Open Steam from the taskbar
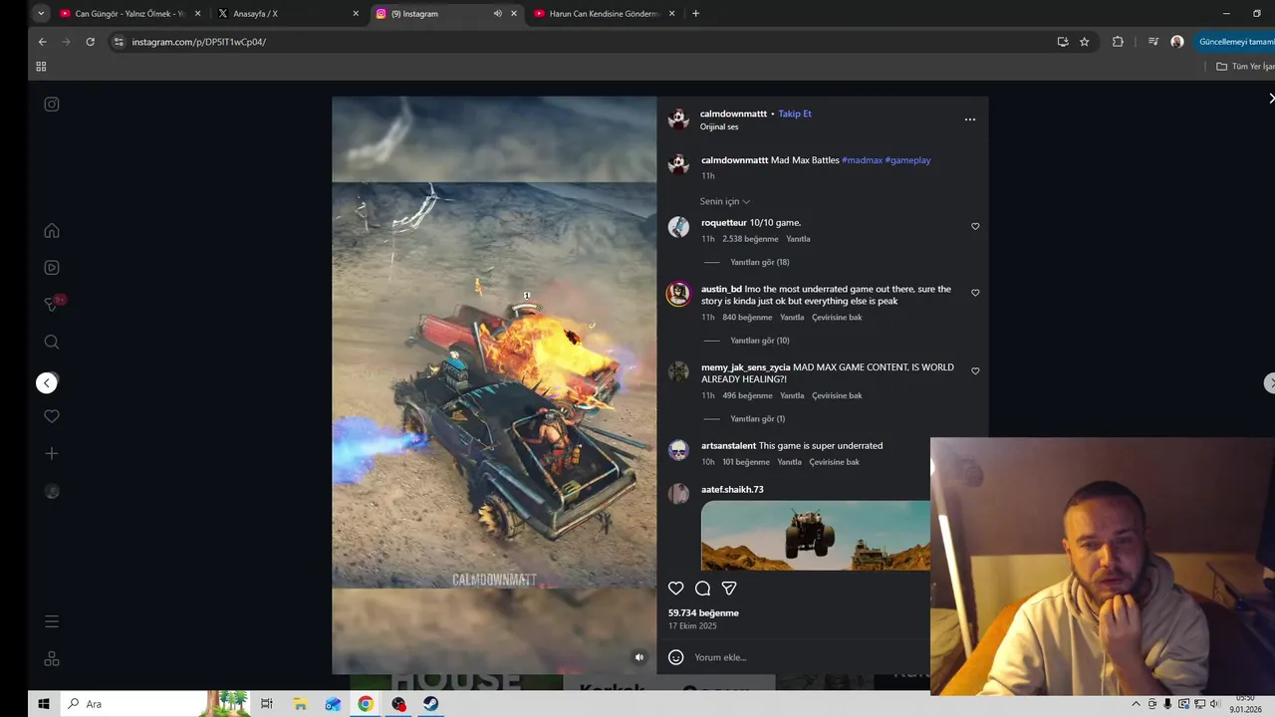The width and height of the screenshot is (1275, 717). (x=430, y=704)
